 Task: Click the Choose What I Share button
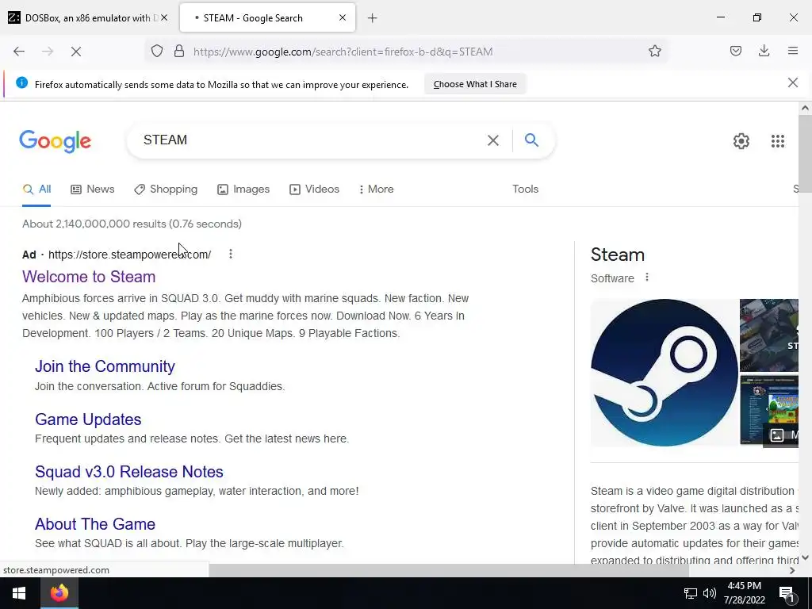click(475, 84)
